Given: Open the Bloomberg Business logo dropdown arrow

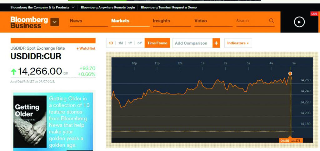Looking at the screenshot, I should coord(55,22).
